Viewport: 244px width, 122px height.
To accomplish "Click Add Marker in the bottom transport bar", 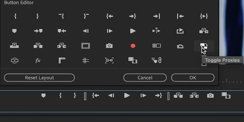I will click(x=43, y=95).
